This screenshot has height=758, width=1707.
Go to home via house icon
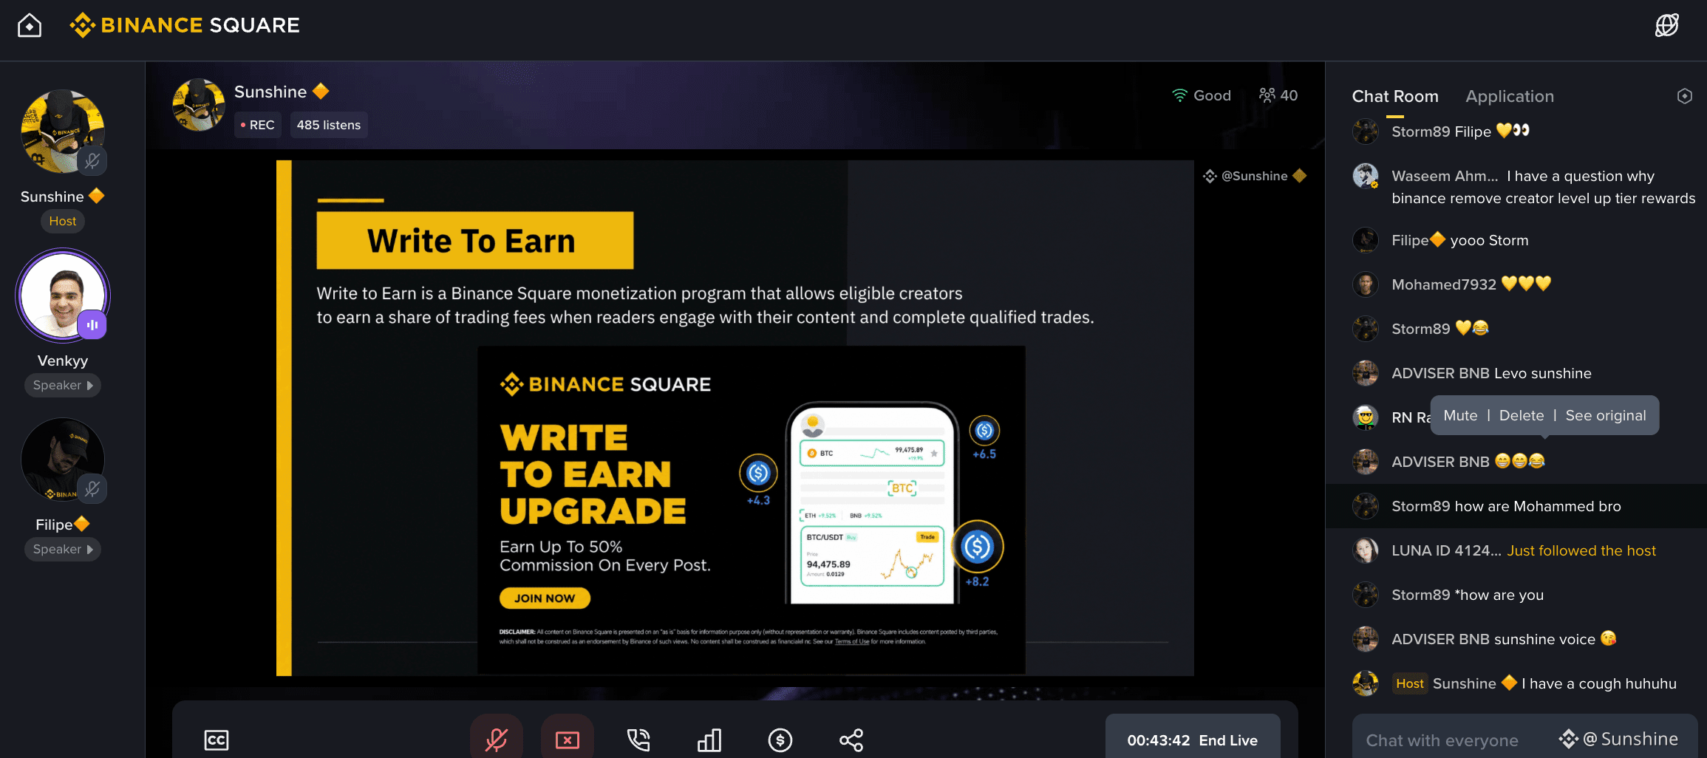tap(30, 26)
